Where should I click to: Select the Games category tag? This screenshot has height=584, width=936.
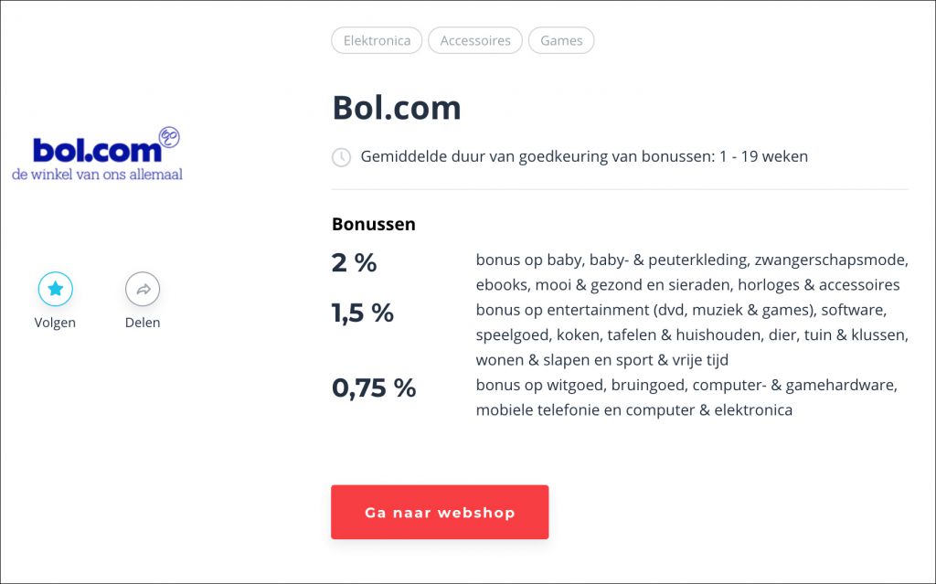pyautogui.click(x=561, y=40)
